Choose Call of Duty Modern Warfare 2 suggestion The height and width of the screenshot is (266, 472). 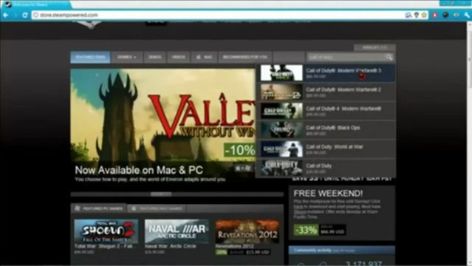pyautogui.click(x=326, y=92)
